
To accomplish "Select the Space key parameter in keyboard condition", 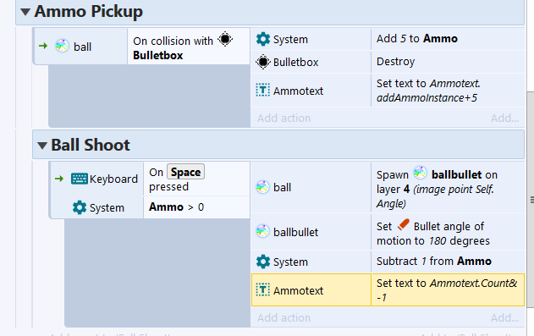I will point(185,172).
